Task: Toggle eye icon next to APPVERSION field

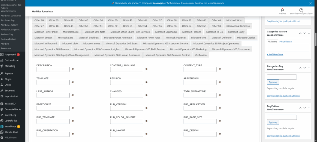Action: (x=220, y=82)
